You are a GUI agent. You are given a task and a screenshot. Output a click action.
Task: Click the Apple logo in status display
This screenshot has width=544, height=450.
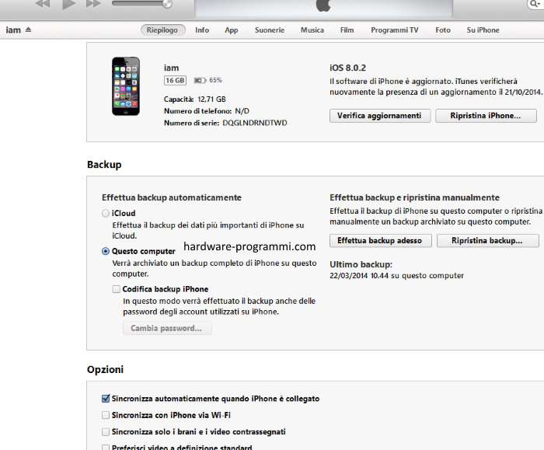click(x=323, y=5)
